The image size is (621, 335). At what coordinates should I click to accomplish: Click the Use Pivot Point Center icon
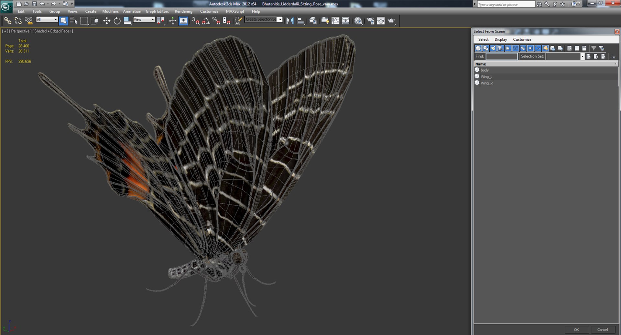pyautogui.click(x=161, y=21)
